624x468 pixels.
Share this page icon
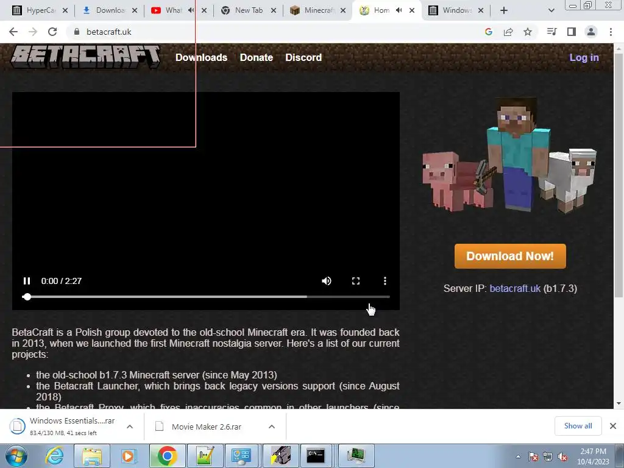click(x=508, y=32)
